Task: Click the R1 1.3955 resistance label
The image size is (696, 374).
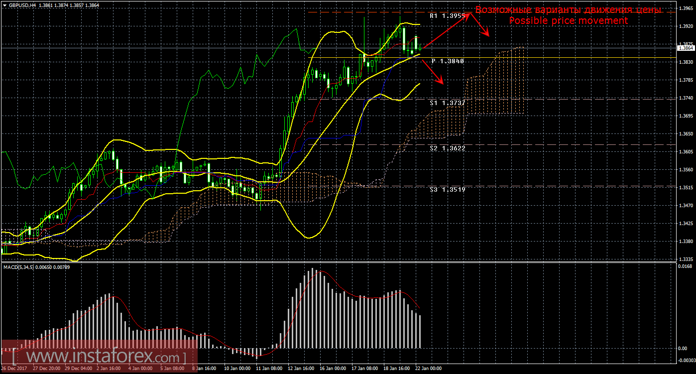Action: 448,15
